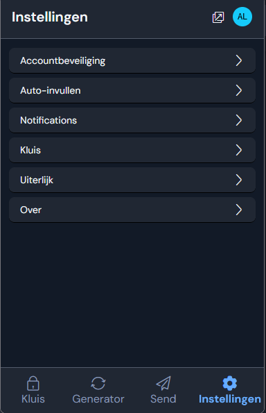Click the Instellingen gear icon

230,383
